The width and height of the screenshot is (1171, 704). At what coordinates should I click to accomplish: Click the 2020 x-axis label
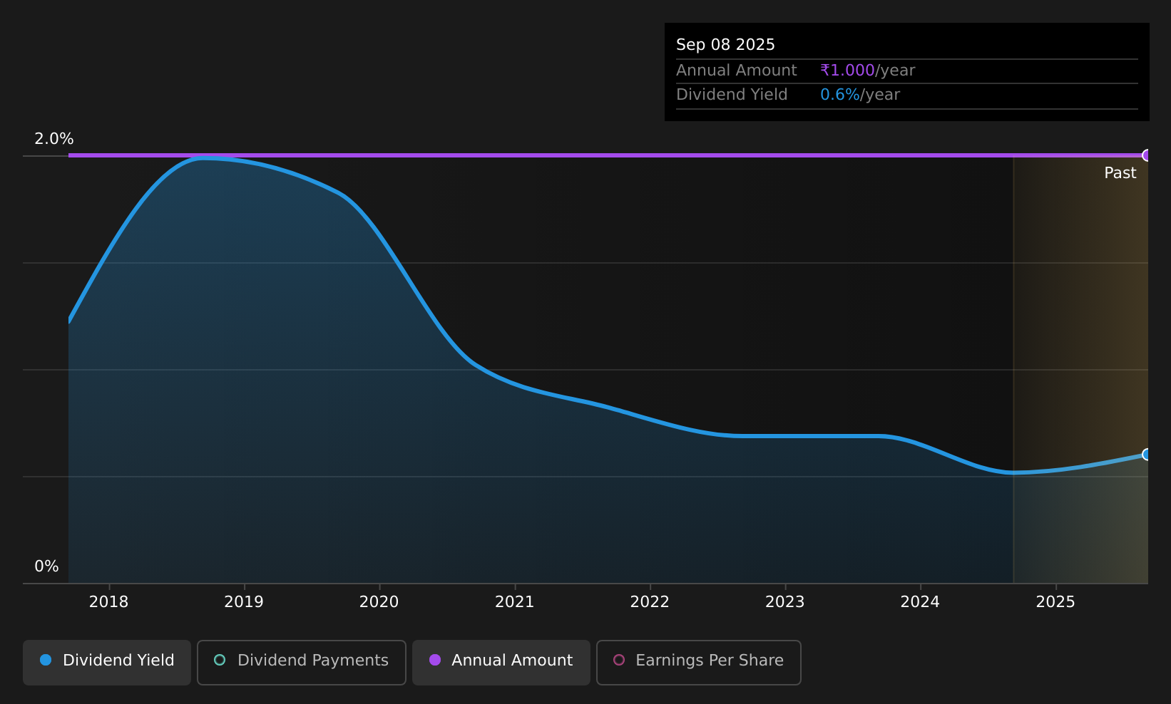379,602
